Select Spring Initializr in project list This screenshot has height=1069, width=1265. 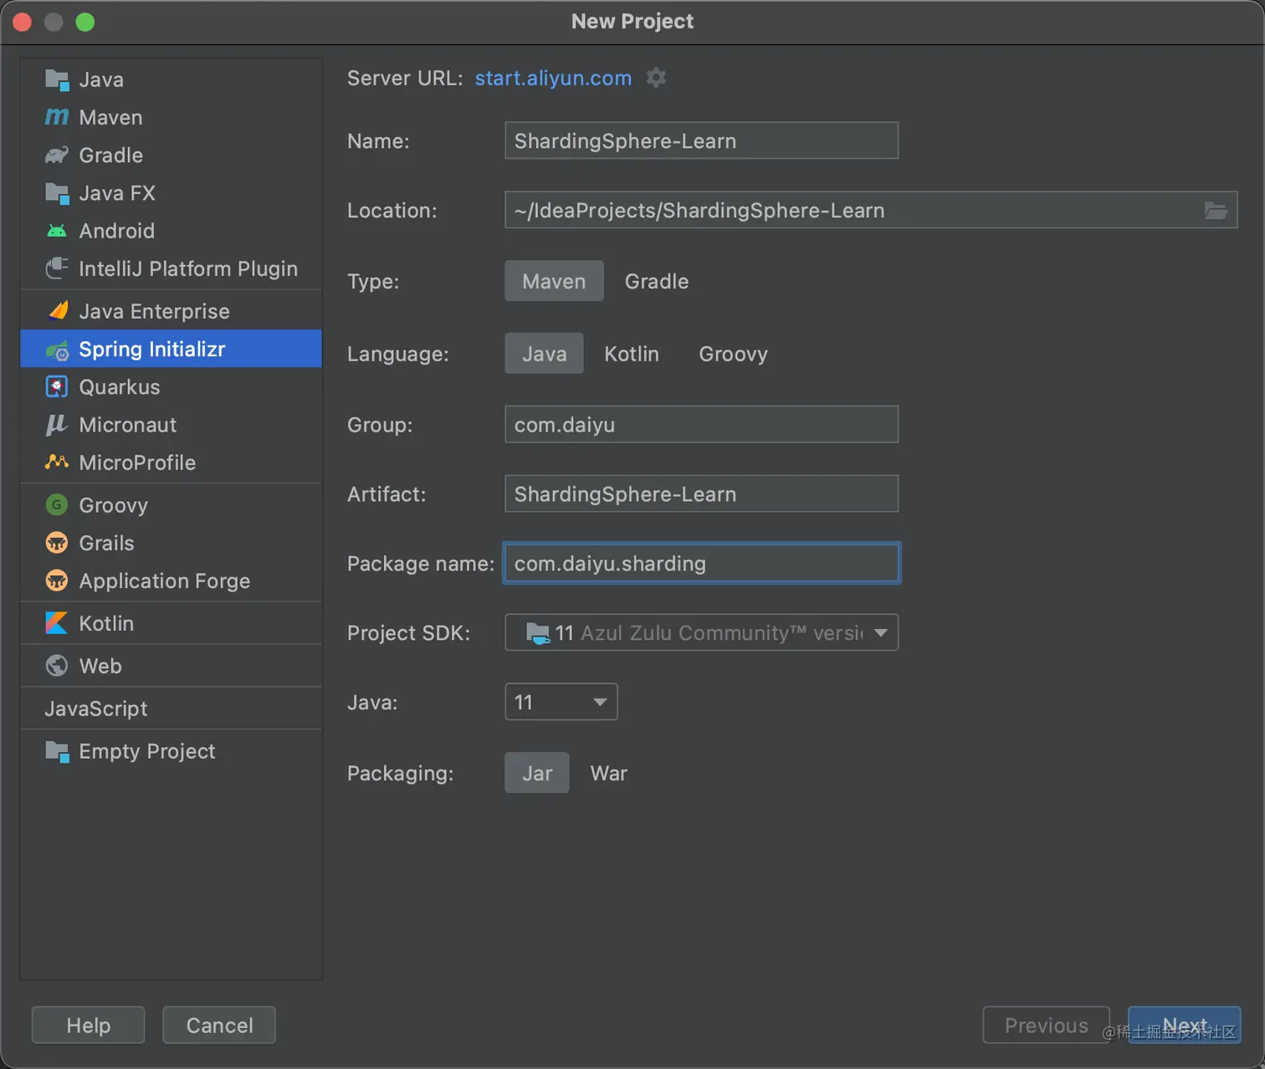coord(171,349)
